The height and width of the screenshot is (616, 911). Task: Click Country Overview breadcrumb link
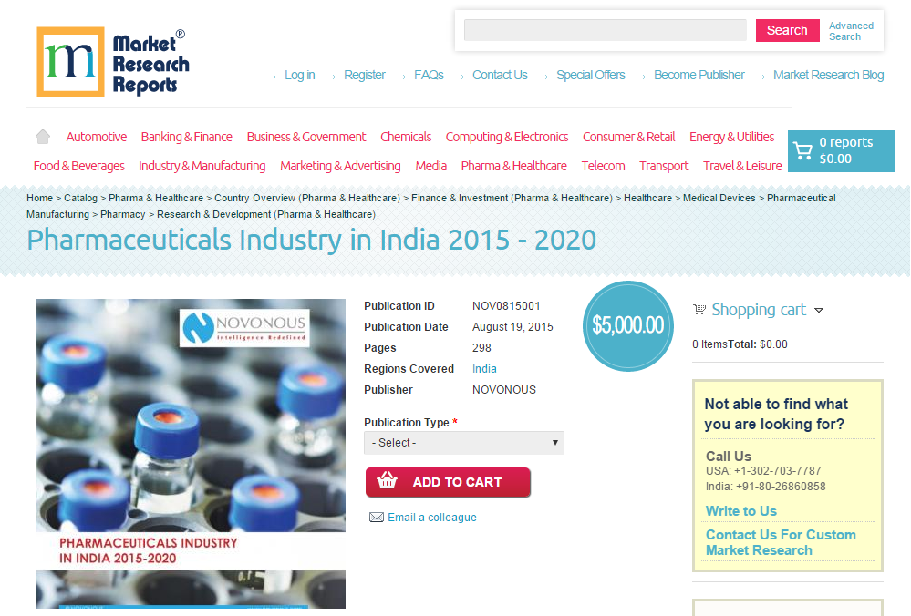pyautogui.click(x=307, y=198)
